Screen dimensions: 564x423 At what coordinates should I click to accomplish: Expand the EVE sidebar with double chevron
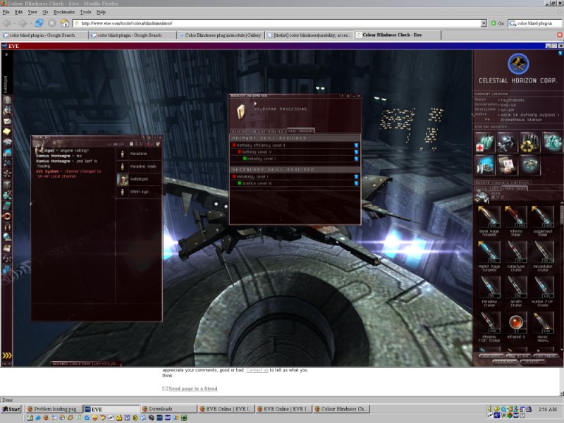[6, 54]
